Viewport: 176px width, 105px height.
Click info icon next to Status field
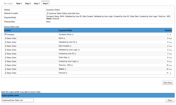65,69
